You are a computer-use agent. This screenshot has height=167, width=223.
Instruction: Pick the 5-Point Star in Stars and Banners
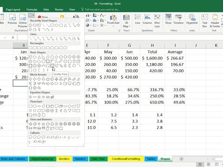(x=44, y=124)
